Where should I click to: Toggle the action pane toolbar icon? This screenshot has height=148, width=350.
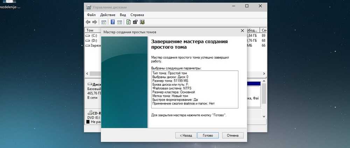[119, 22]
